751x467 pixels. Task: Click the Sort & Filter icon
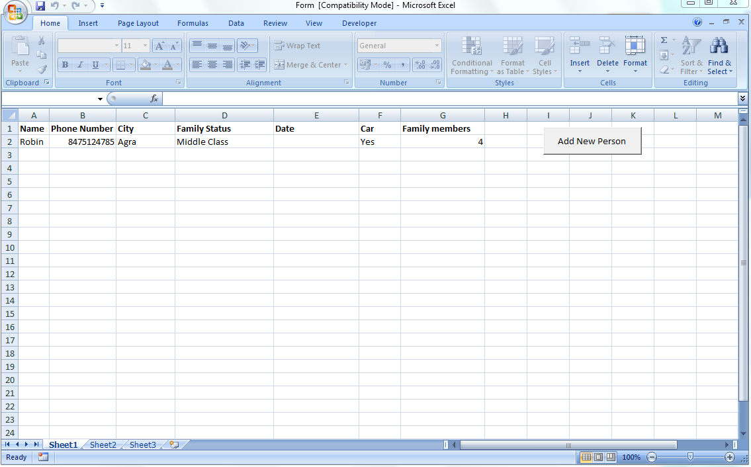[x=691, y=57]
